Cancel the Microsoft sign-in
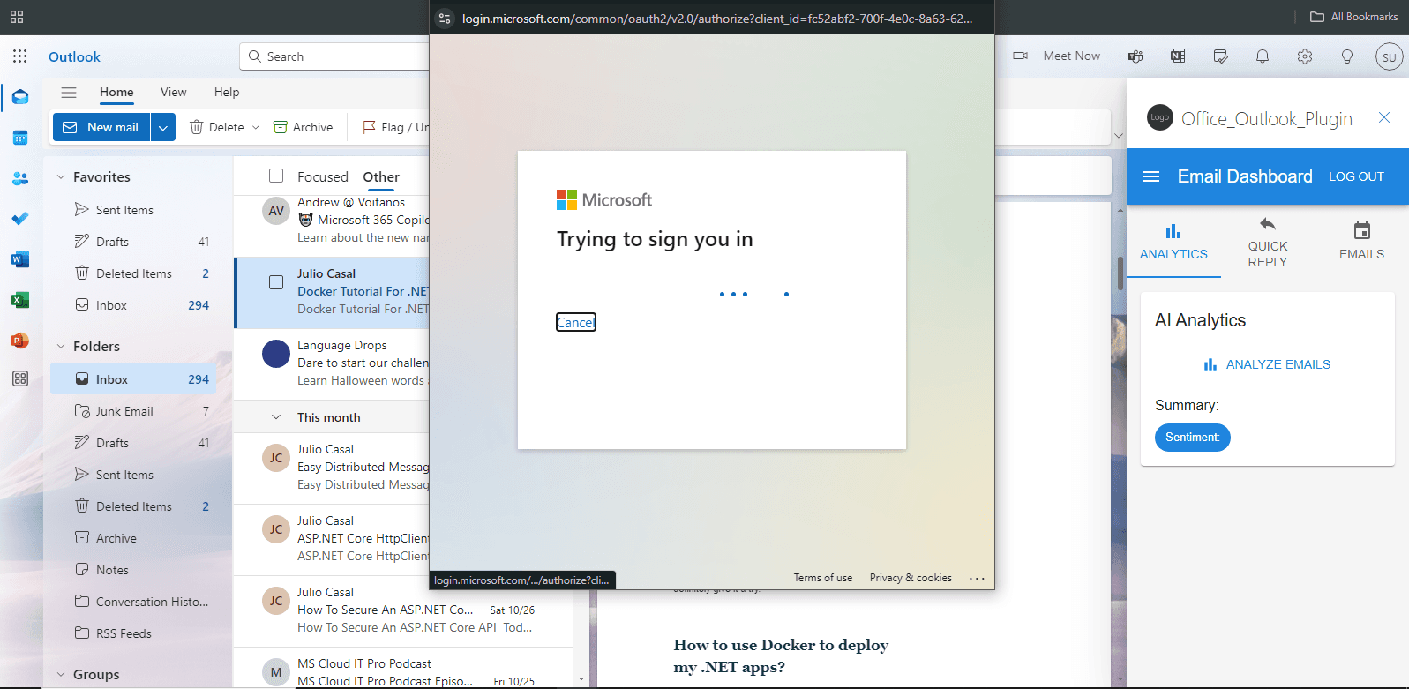This screenshot has height=689, width=1409. 575,322
